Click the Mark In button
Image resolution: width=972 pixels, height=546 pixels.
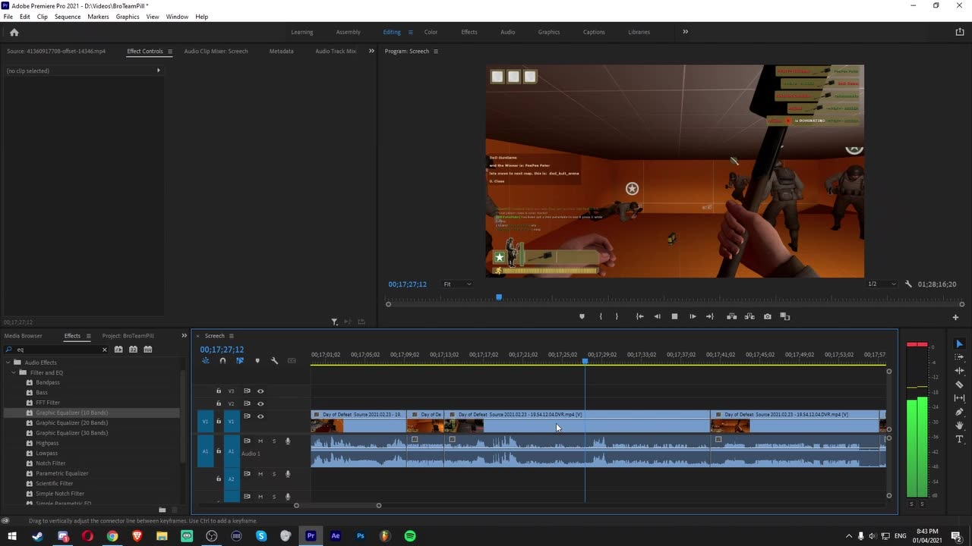click(x=601, y=316)
